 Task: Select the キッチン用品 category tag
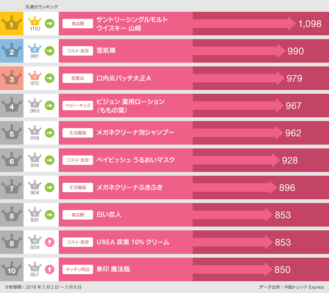(78, 269)
